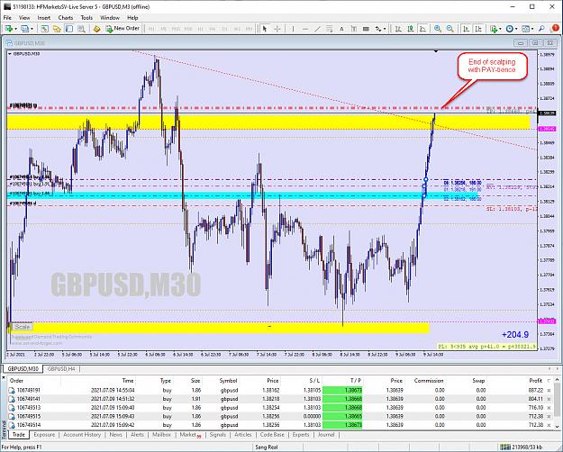Toggle Auto Scroll chart icon
The image size is (563, 452).
pyautogui.click(x=466, y=29)
